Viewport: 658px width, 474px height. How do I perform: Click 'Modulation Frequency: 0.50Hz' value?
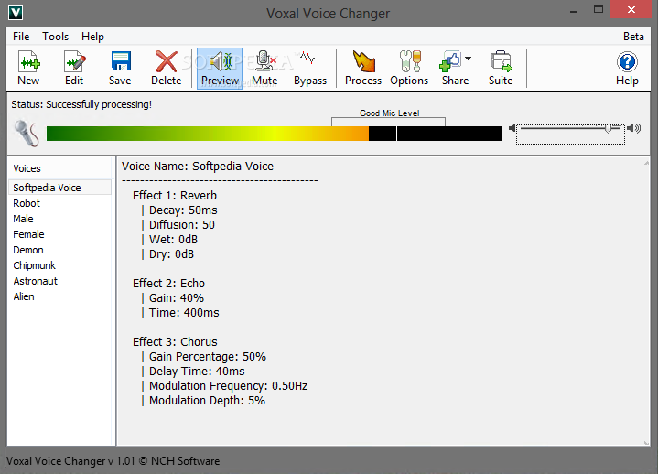pyautogui.click(x=228, y=386)
